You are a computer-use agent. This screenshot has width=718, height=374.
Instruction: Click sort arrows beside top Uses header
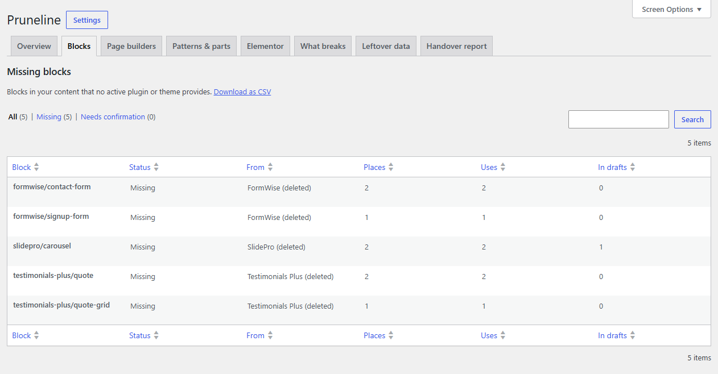[x=503, y=167]
